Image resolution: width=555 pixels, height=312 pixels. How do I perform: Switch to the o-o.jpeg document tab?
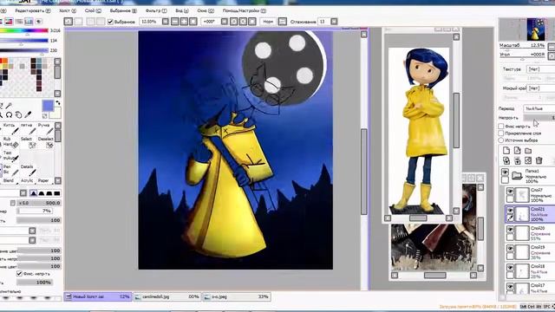pos(237,296)
